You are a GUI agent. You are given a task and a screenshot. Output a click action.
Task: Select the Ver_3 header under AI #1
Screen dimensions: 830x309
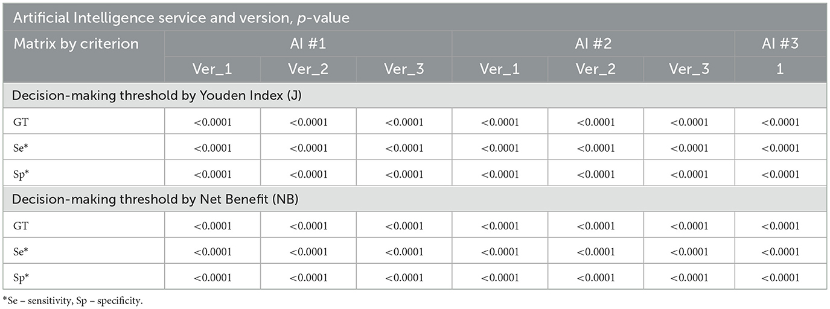[404, 69]
